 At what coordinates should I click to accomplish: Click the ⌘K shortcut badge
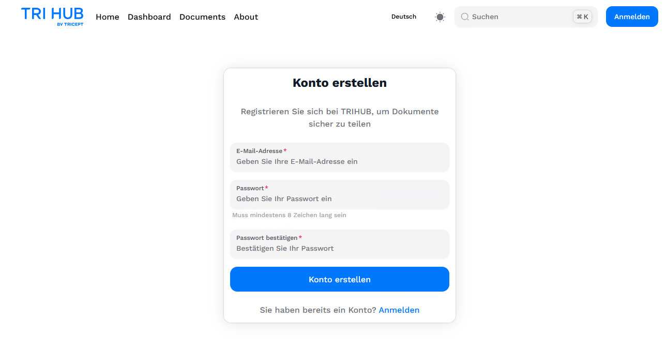582,17
